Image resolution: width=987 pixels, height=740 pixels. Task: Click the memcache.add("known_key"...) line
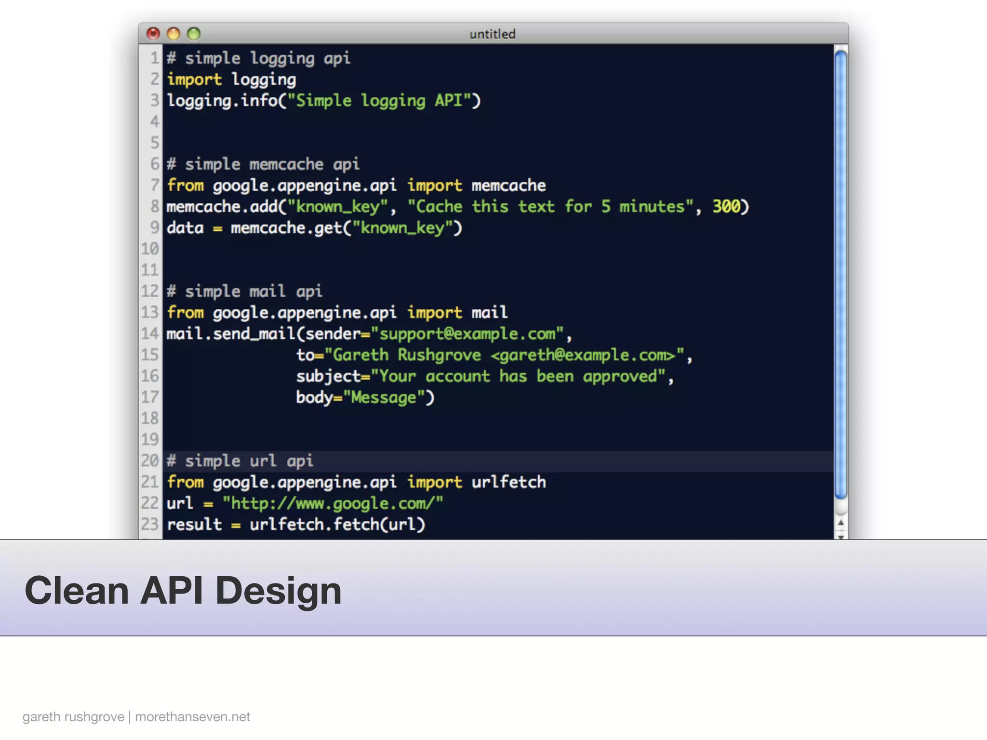458,207
